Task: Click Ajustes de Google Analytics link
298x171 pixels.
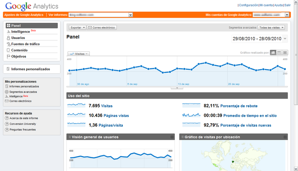Action: tap(24, 15)
